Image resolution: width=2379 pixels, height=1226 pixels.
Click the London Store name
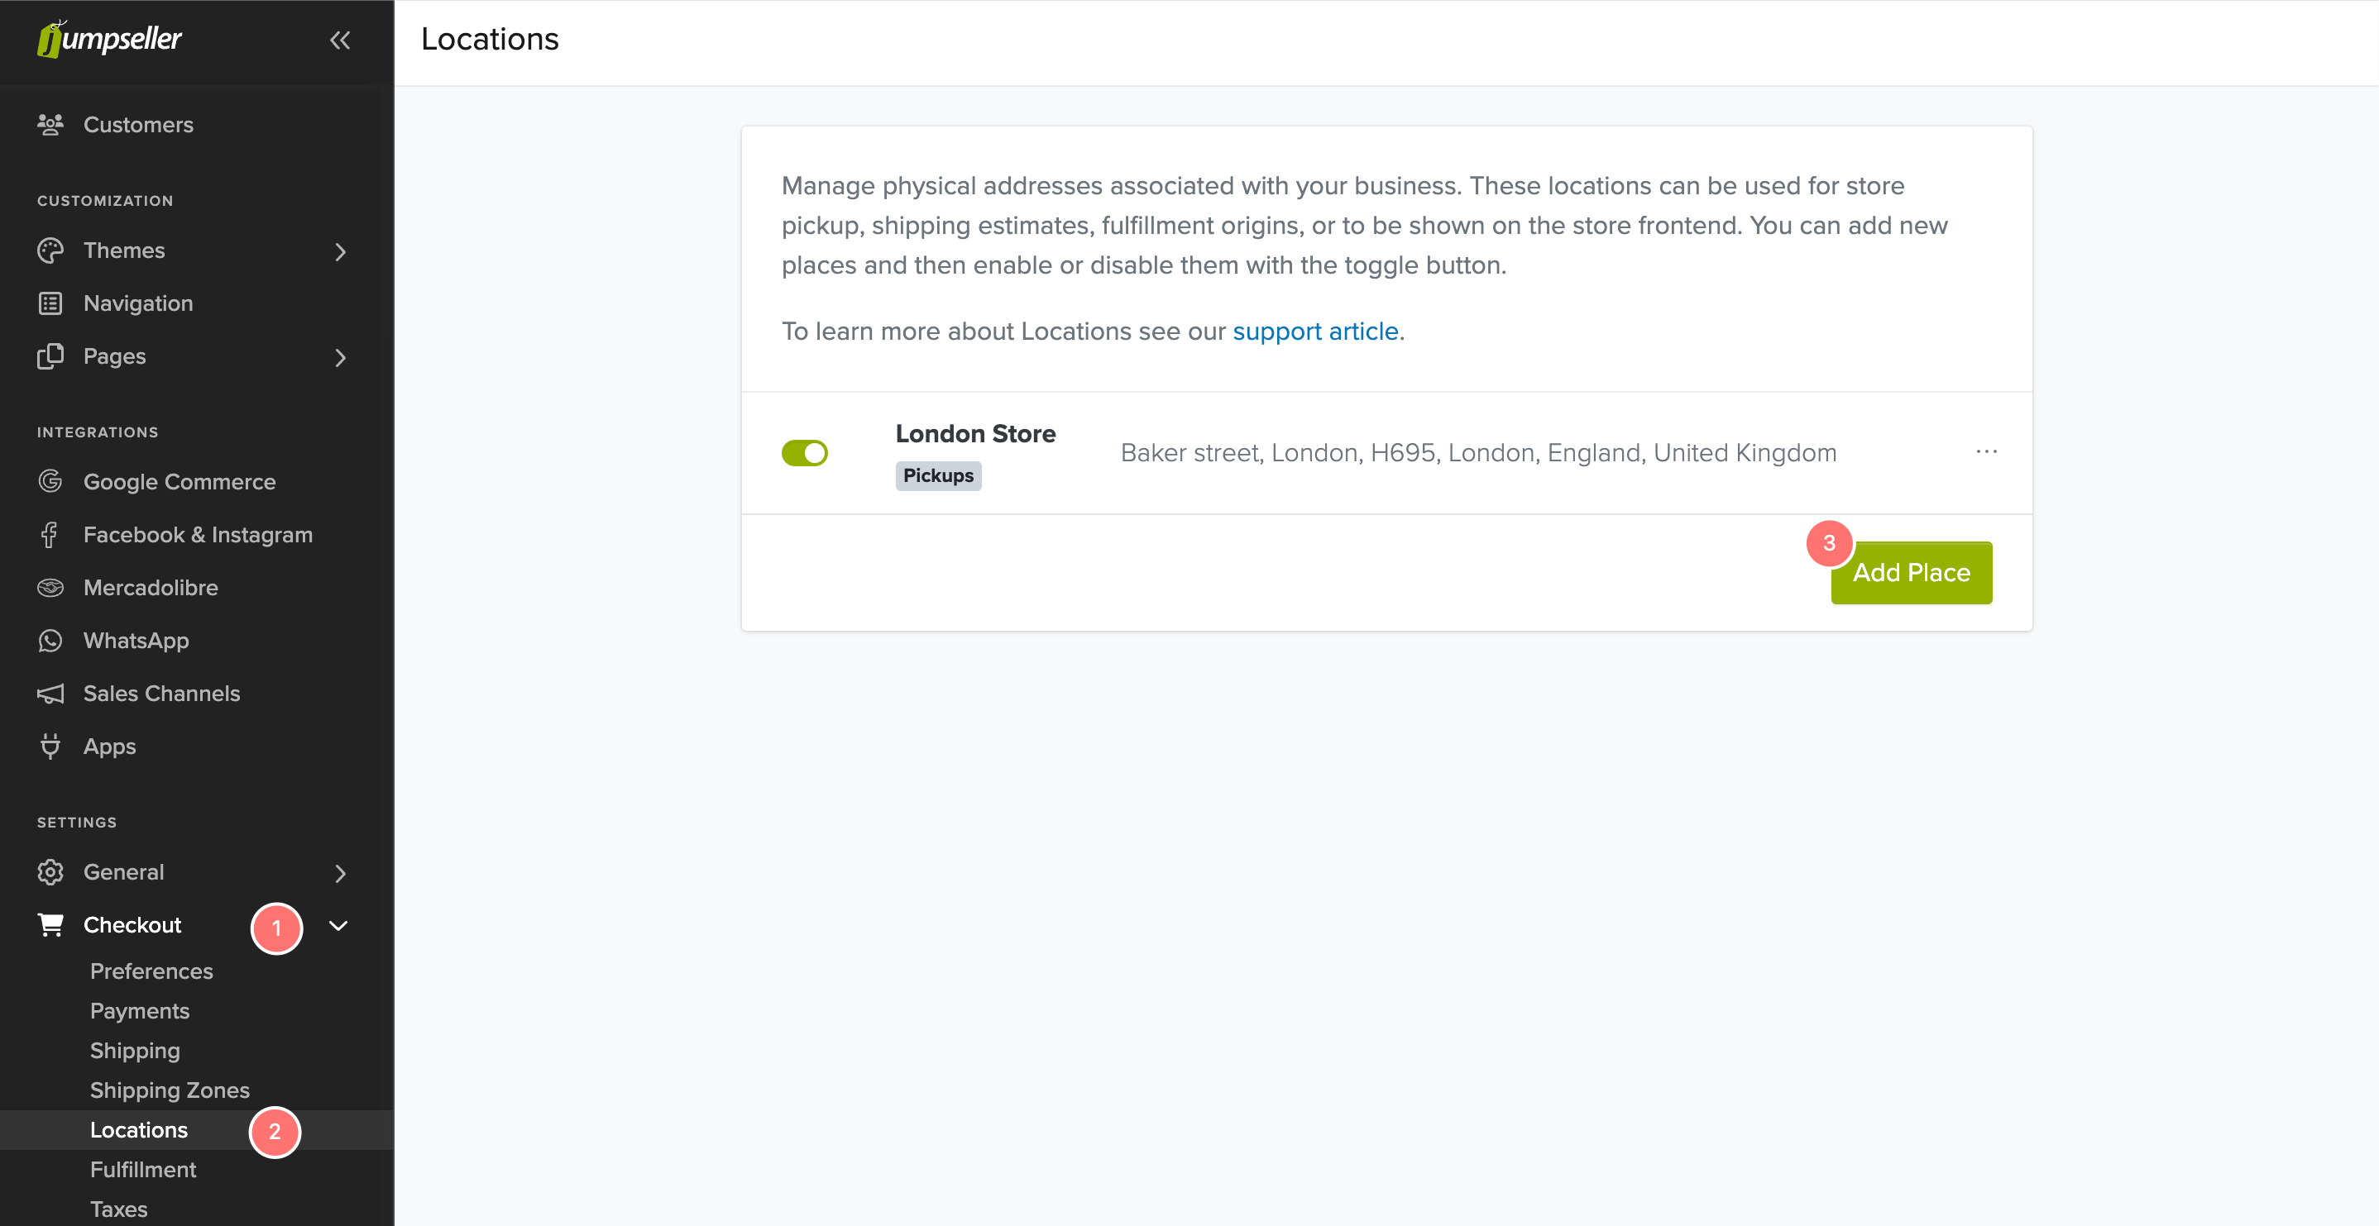click(x=975, y=433)
